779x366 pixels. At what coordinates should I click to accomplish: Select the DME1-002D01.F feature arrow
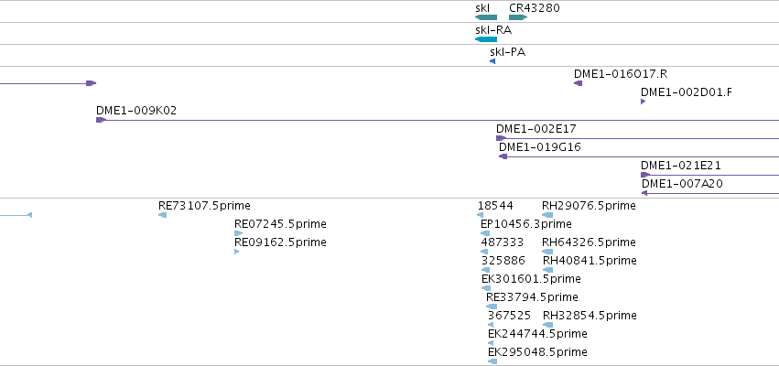(x=643, y=102)
